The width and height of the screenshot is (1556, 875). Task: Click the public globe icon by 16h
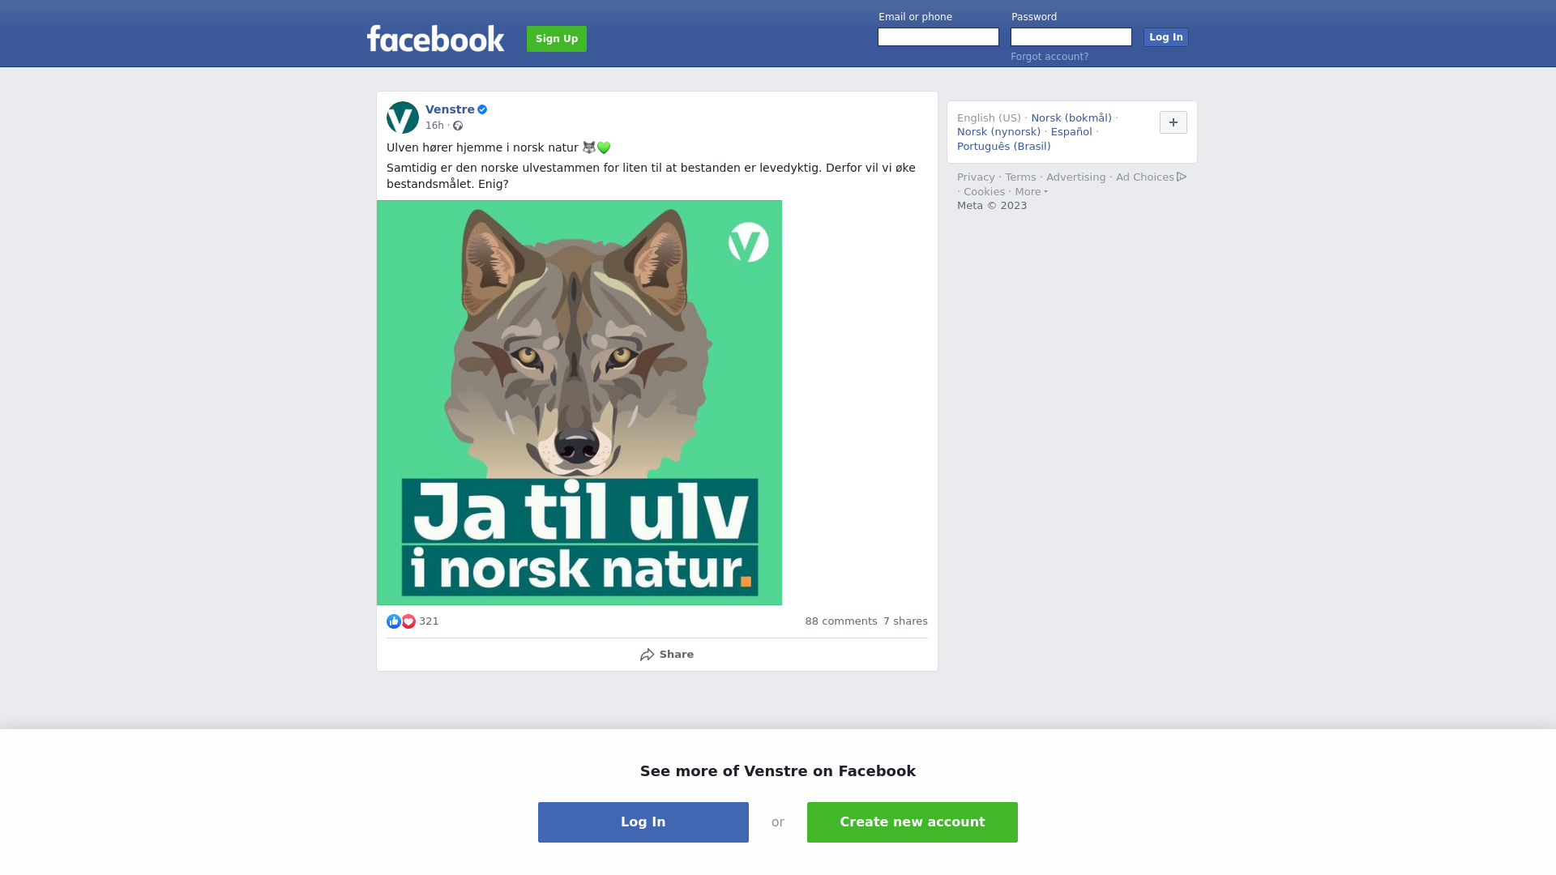pos(458,126)
